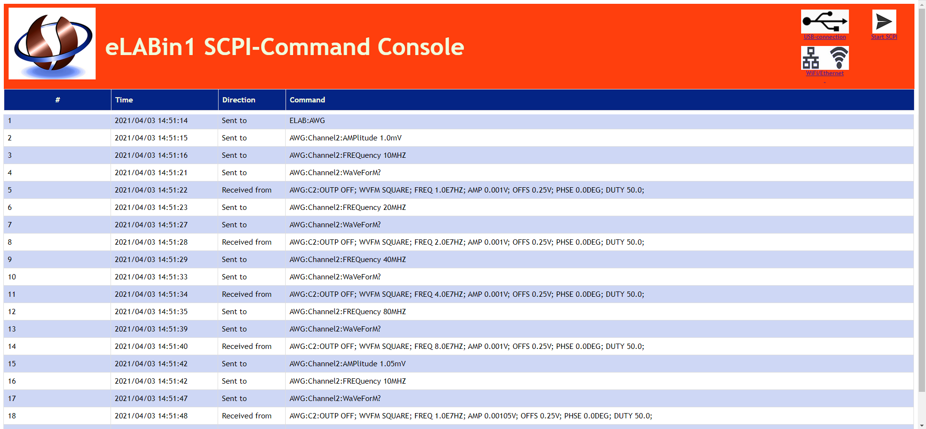Click the Start SCPI arrow icon
The width and height of the screenshot is (926, 429).
pyautogui.click(x=884, y=21)
